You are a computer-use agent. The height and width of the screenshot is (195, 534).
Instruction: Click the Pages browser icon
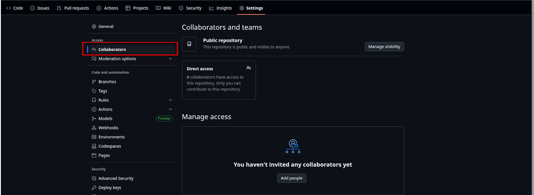[94, 156]
